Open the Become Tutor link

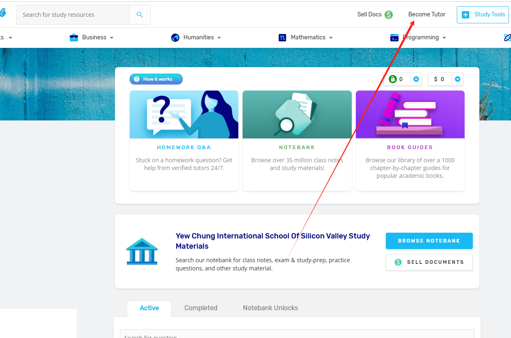(x=427, y=14)
